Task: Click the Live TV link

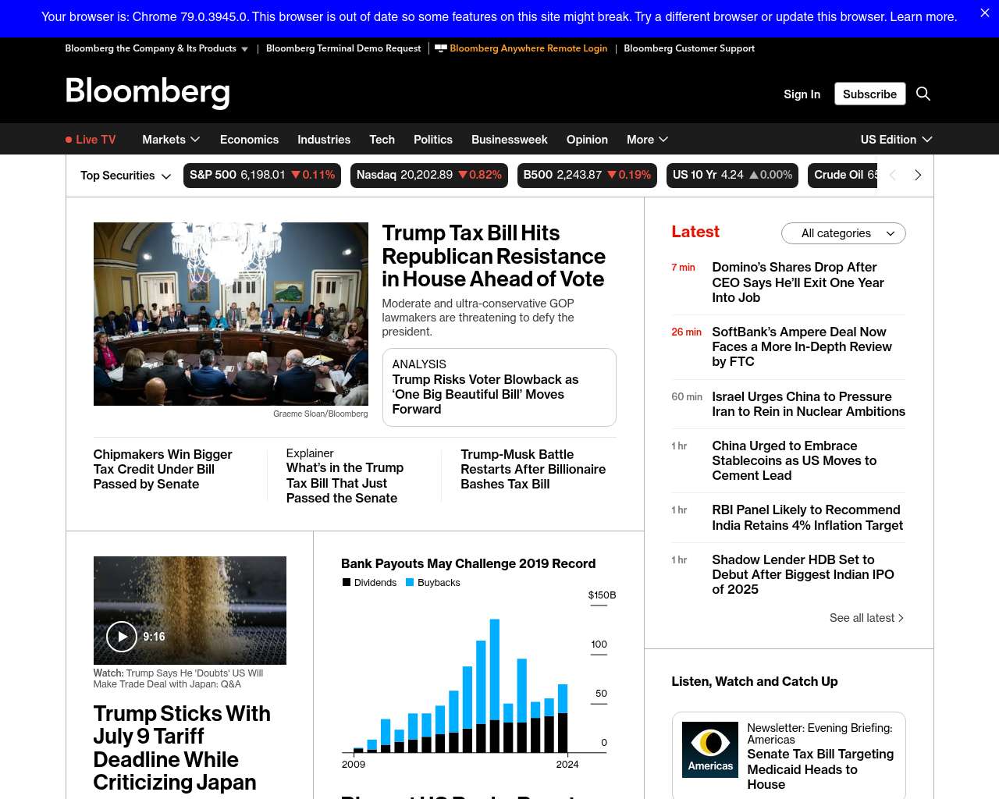Action: pos(95,140)
